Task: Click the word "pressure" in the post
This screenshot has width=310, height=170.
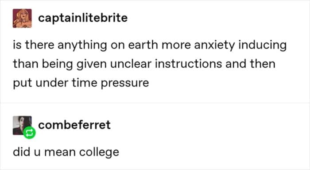Action: point(125,83)
